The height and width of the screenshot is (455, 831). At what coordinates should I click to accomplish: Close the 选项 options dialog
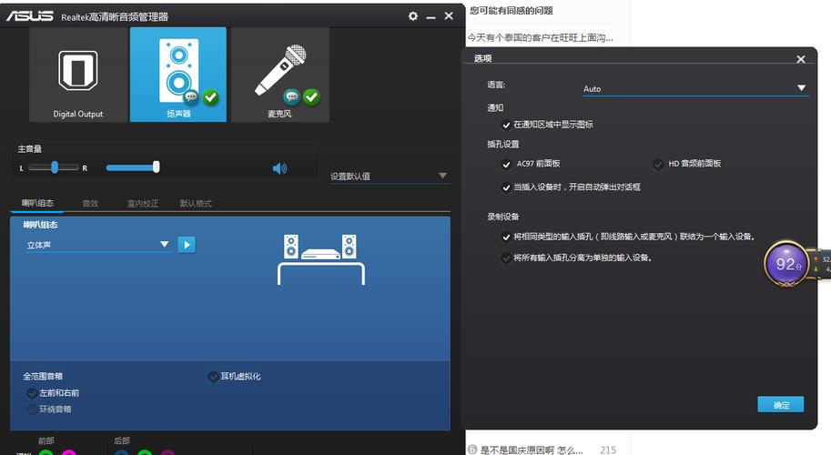coord(801,59)
